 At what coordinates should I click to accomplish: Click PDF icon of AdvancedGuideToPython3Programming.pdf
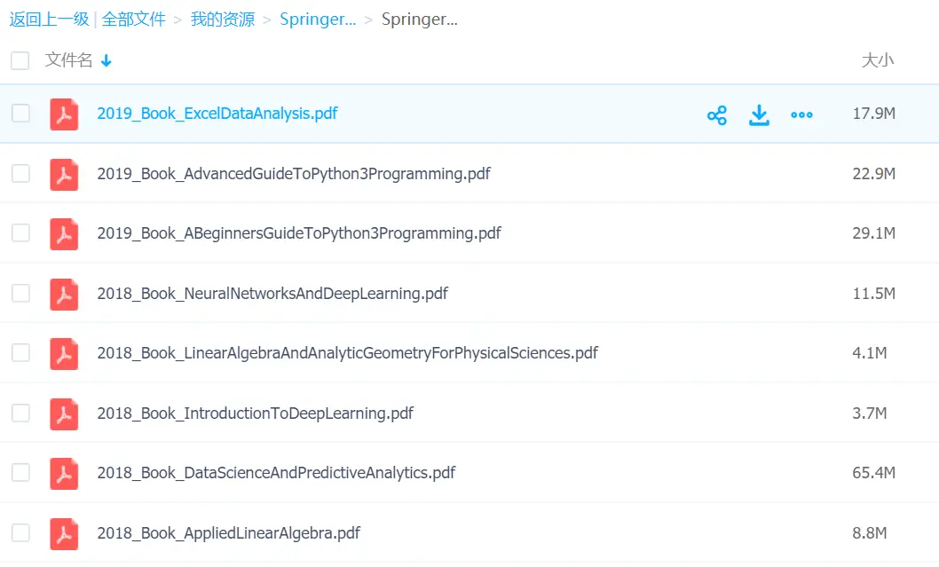[64, 174]
